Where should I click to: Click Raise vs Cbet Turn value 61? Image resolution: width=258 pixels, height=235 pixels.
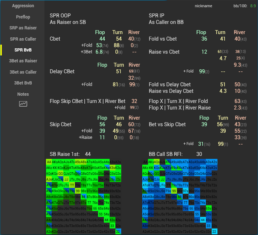[220, 52]
